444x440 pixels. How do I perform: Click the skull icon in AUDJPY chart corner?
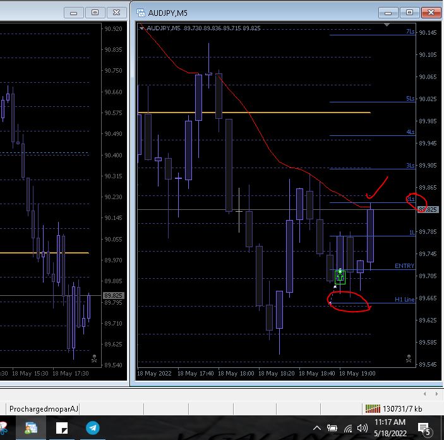pyautogui.click(x=409, y=358)
